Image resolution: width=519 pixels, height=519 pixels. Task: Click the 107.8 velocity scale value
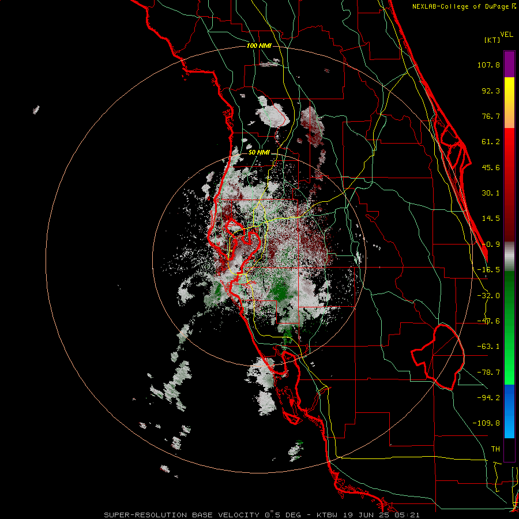click(488, 65)
